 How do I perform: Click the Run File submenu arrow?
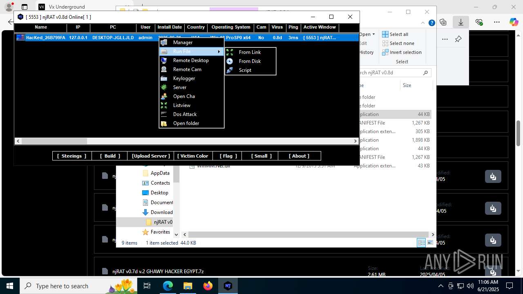219,51
